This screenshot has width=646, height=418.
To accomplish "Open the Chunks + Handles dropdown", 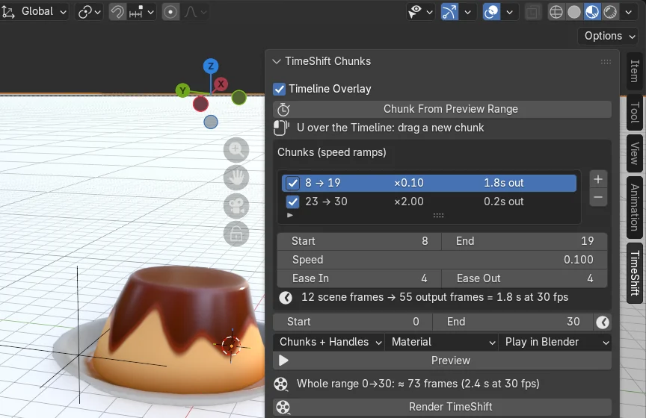I will (x=329, y=342).
